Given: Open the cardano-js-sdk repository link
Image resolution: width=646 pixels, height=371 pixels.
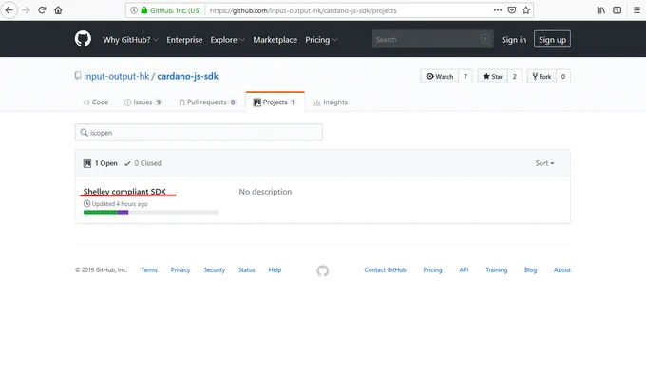Looking at the screenshot, I should click(x=188, y=76).
